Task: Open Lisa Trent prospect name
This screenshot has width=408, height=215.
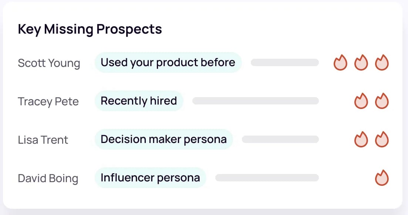Action: [x=43, y=140]
